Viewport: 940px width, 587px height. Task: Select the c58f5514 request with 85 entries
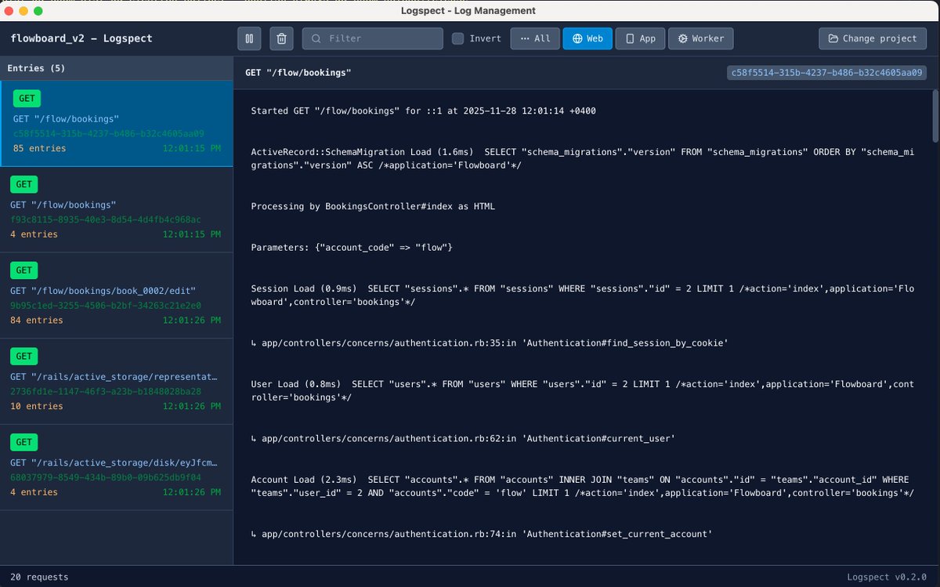(x=117, y=124)
